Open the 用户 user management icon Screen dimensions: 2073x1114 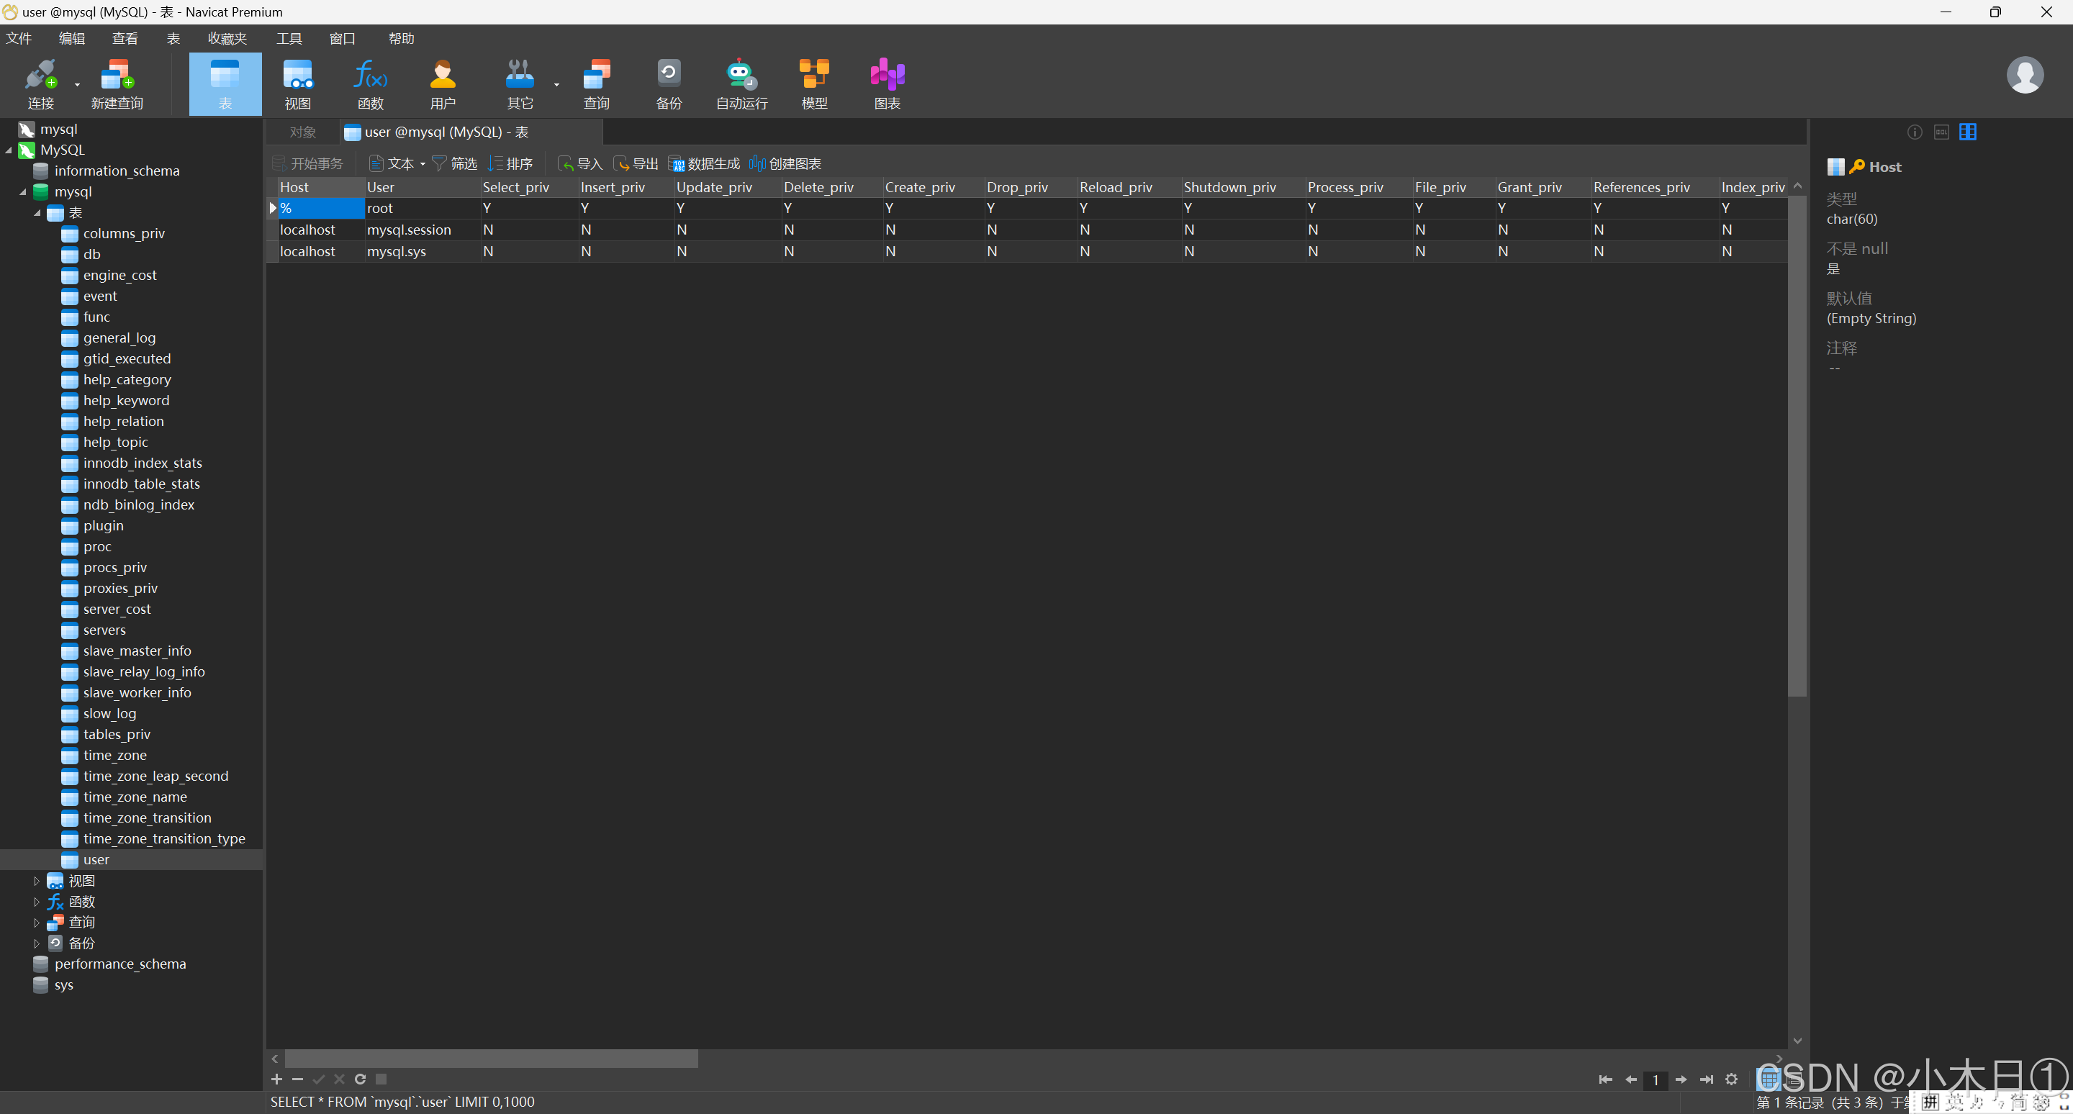pyautogui.click(x=443, y=83)
